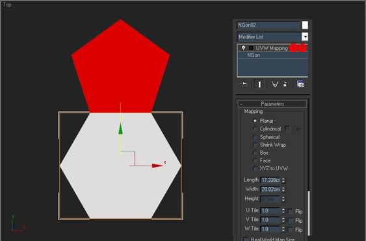This screenshot has height=241, width=366.
Task: Select Cylindrical mapping radio button
Action: [x=255, y=129]
